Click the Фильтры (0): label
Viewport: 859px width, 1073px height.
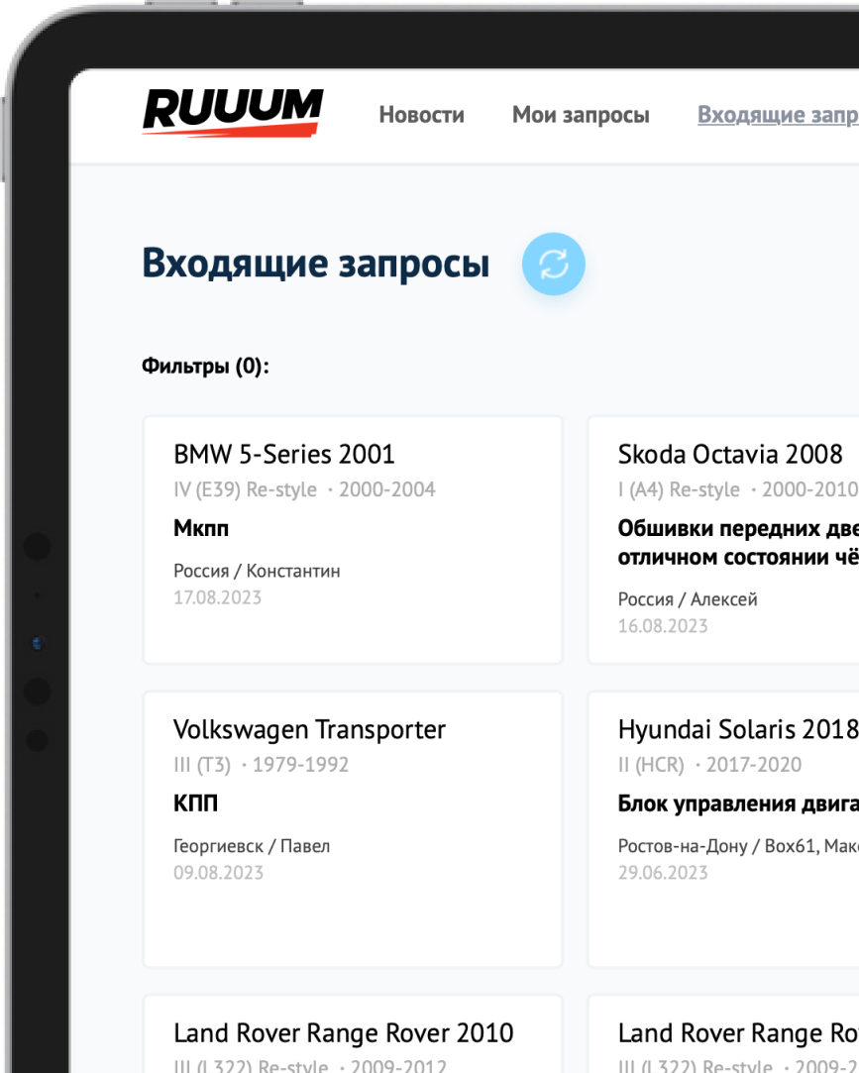click(x=205, y=367)
